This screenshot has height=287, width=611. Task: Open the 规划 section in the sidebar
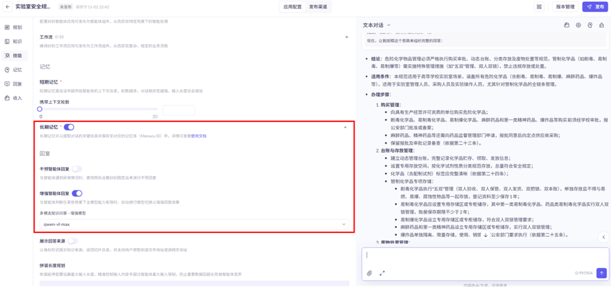14,27
